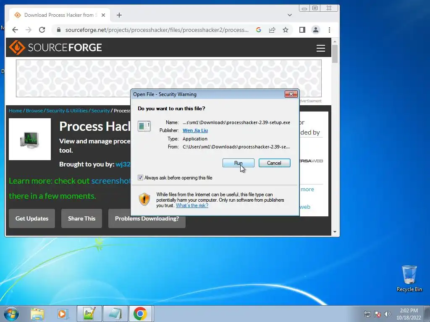Screen dimensions: 430x322
Task: Open Chrome profile avatar menu
Action: pos(316,30)
